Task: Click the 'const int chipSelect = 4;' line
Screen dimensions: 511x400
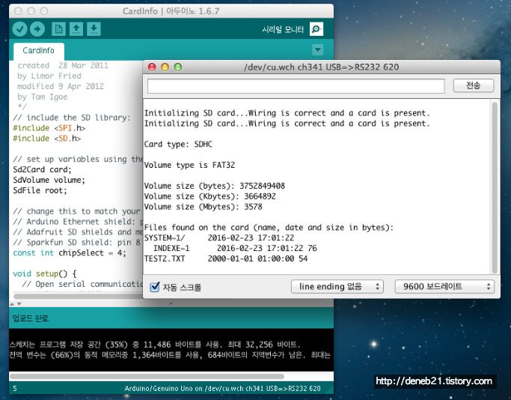Action: pos(70,252)
